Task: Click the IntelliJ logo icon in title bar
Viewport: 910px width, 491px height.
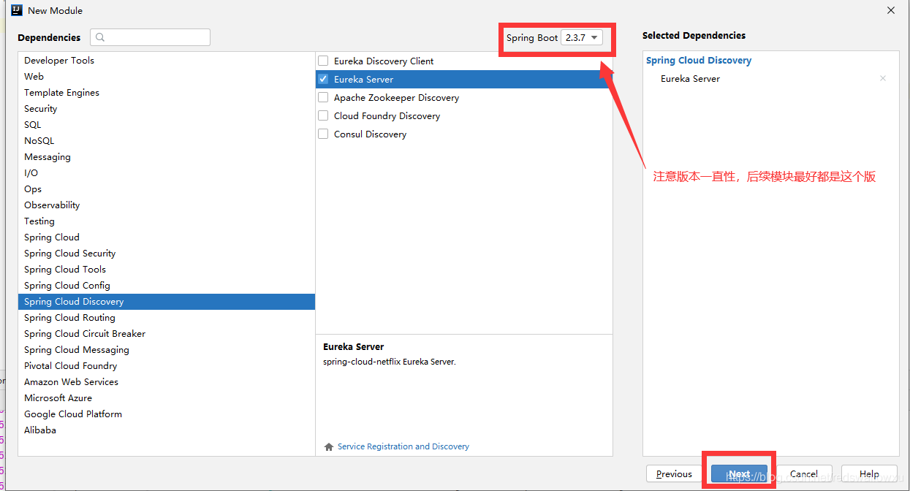Action: pos(16,10)
